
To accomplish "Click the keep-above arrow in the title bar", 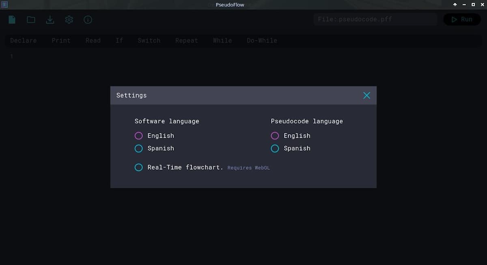I will [x=455, y=5].
